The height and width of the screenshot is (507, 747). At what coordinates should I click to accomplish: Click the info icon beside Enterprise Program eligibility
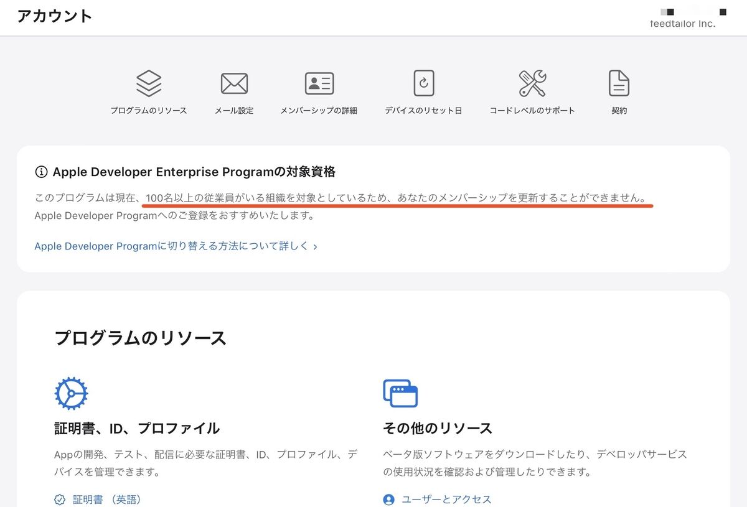[x=41, y=172]
